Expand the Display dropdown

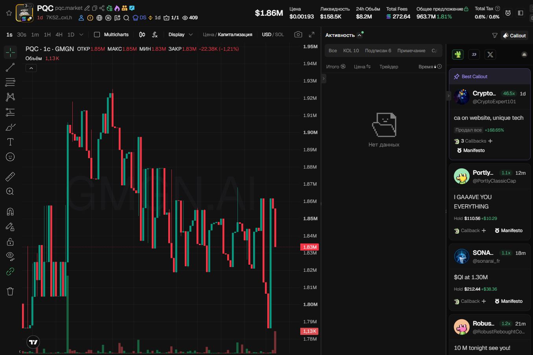click(180, 35)
